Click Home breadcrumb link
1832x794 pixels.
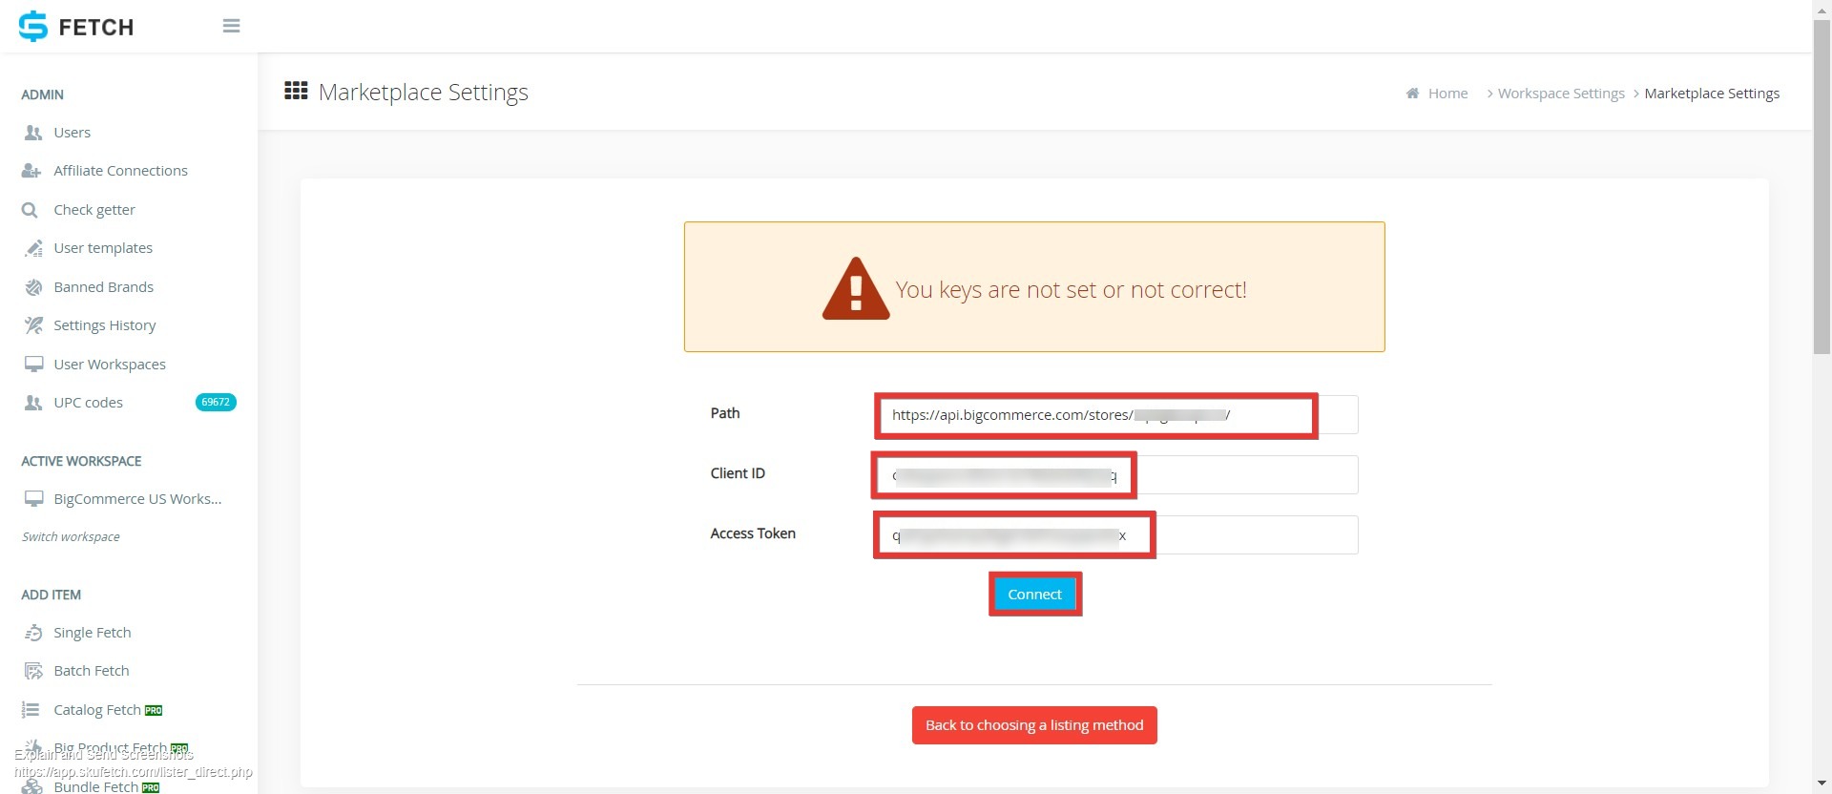[x=1447, y=94]
